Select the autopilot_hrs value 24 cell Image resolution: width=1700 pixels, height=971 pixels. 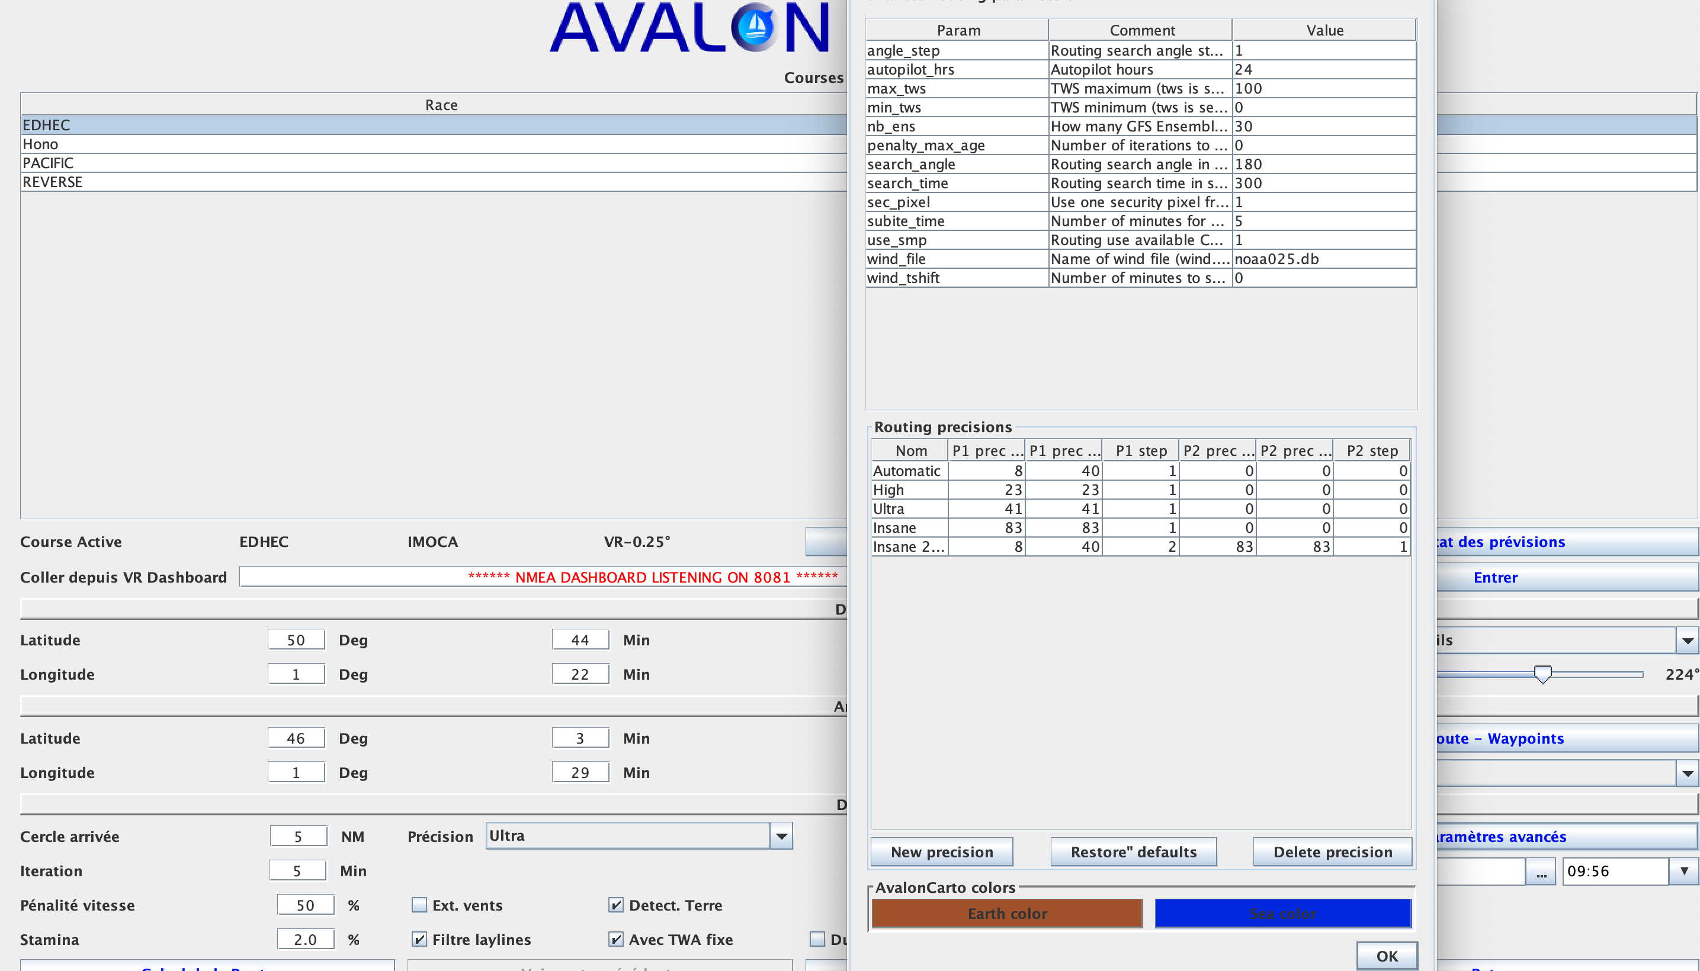1324,69
